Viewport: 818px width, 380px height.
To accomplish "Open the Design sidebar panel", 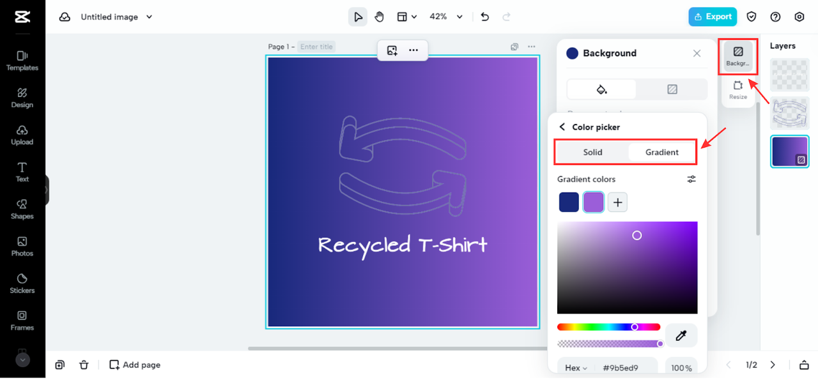I will pyautogui.click(x=22, y=98).
